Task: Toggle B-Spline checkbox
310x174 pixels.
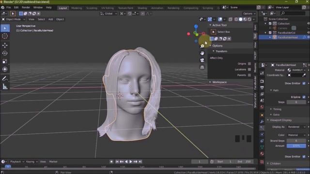Action: point(304,97)
